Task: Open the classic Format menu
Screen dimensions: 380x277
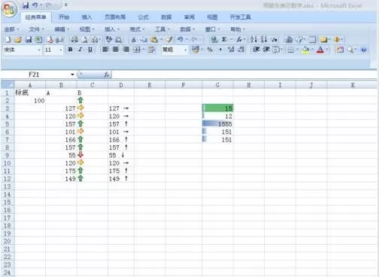Action: point(137,29)
